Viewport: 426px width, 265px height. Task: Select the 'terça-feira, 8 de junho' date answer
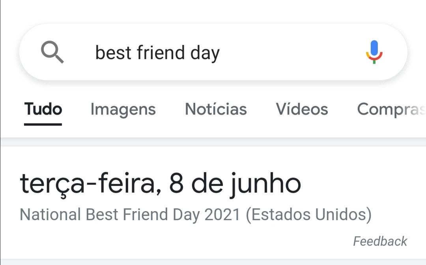pos(160,184)
